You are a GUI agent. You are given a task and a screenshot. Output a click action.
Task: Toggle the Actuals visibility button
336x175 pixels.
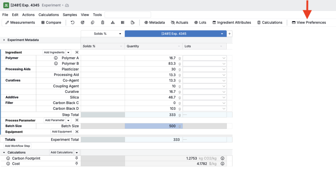(x=179, y=22)
